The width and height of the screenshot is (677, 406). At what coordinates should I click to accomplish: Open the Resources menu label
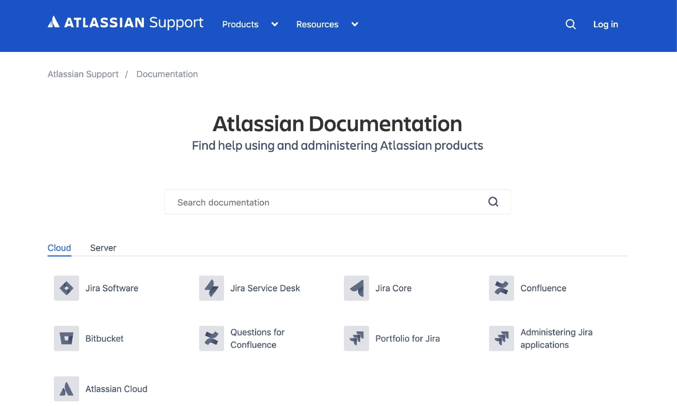coord(317,25)
